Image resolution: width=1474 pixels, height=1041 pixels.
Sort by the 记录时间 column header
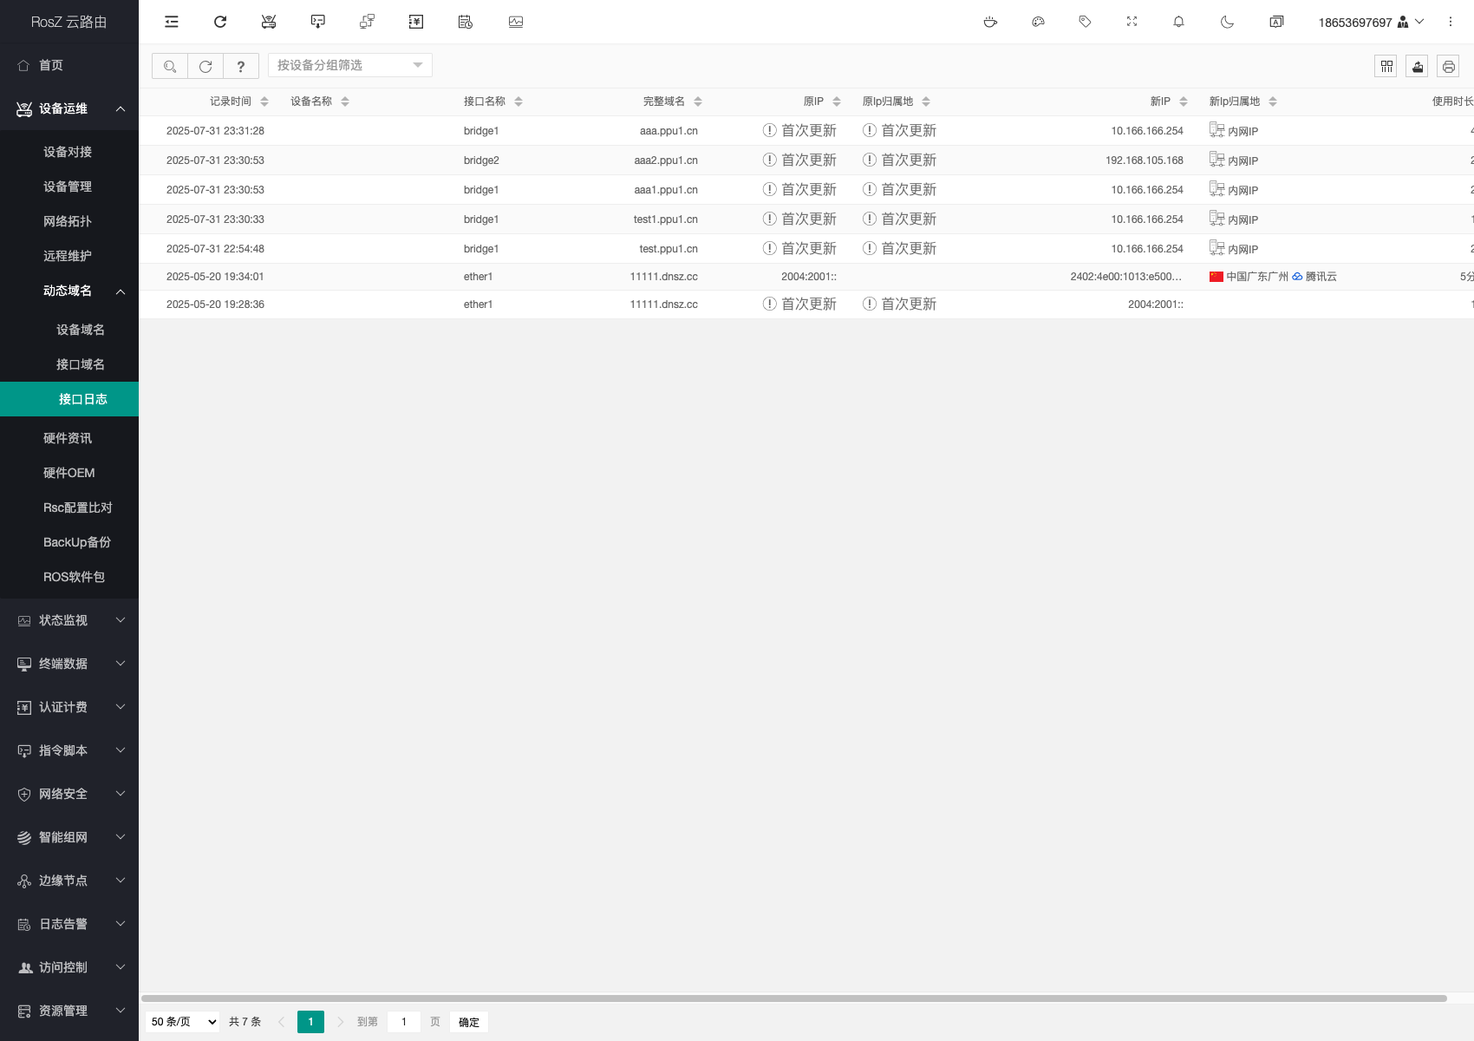click(231, 101)
